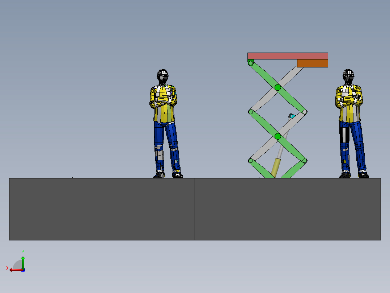Select the orange block under the platform

coord(313,63)
